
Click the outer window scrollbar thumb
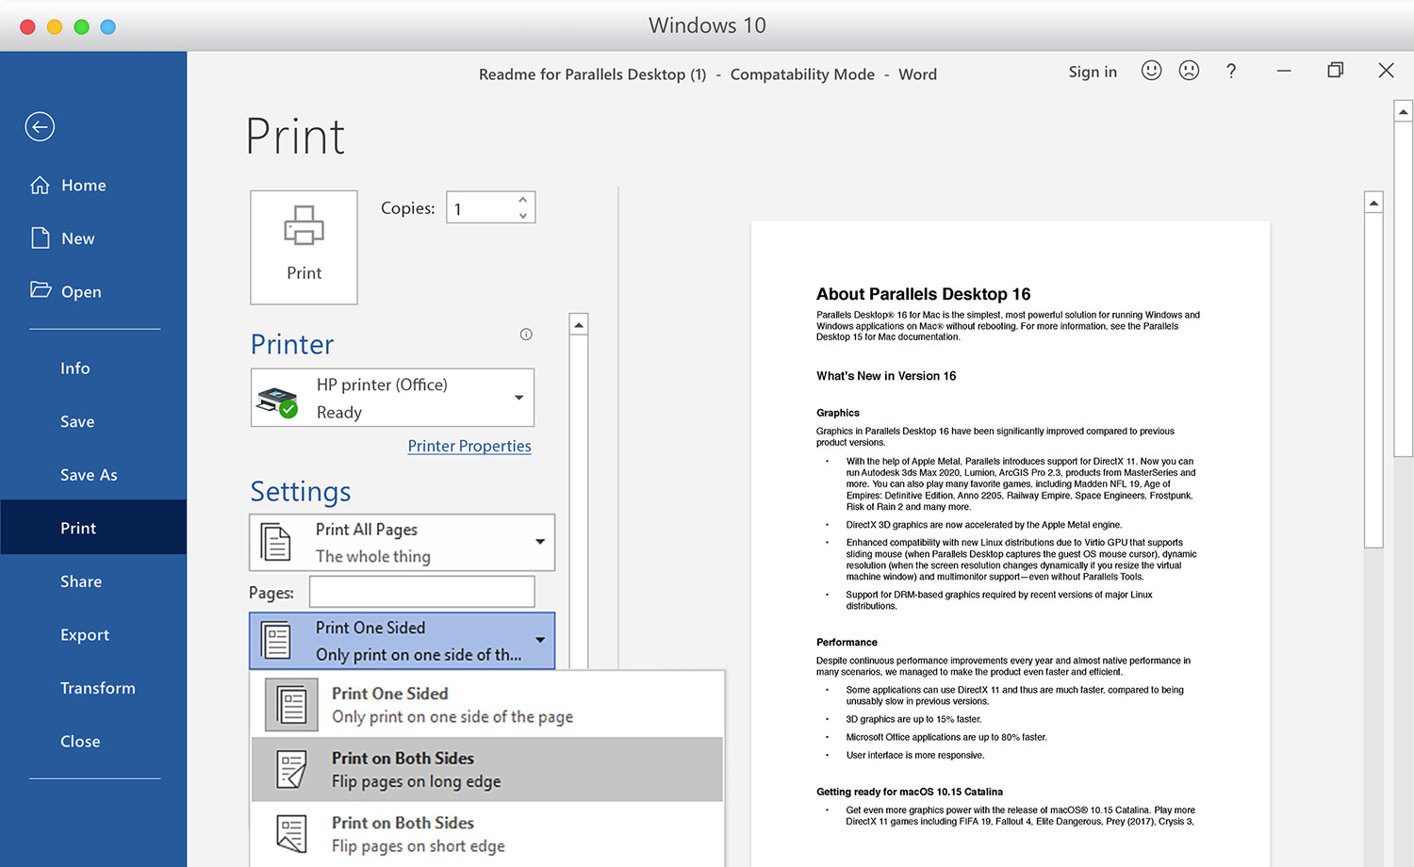click(1403, 289)
